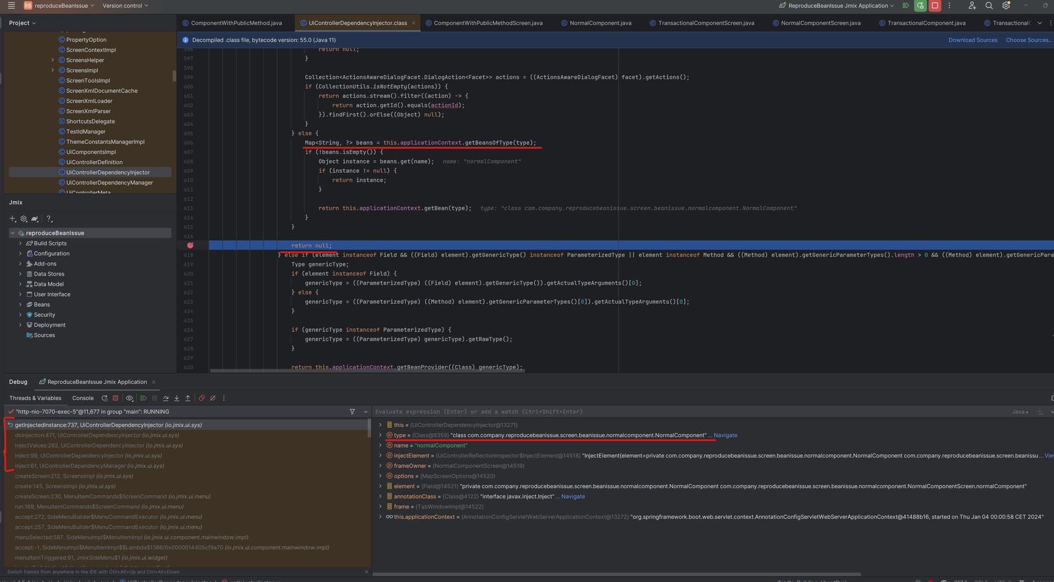Click the green Rerun Debug button in title bar
The width and height of the screenshot is (1054, 582).
(921, 5)
